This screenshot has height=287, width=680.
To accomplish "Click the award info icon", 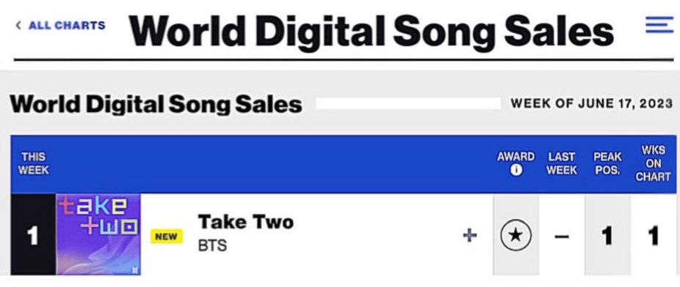I will tap(516, 171).
